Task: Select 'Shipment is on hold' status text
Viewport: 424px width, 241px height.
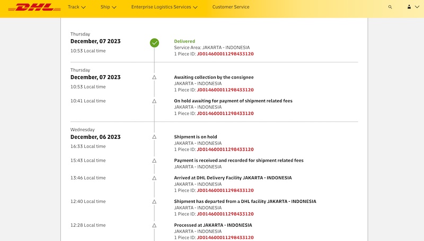Action: (196, 137)
